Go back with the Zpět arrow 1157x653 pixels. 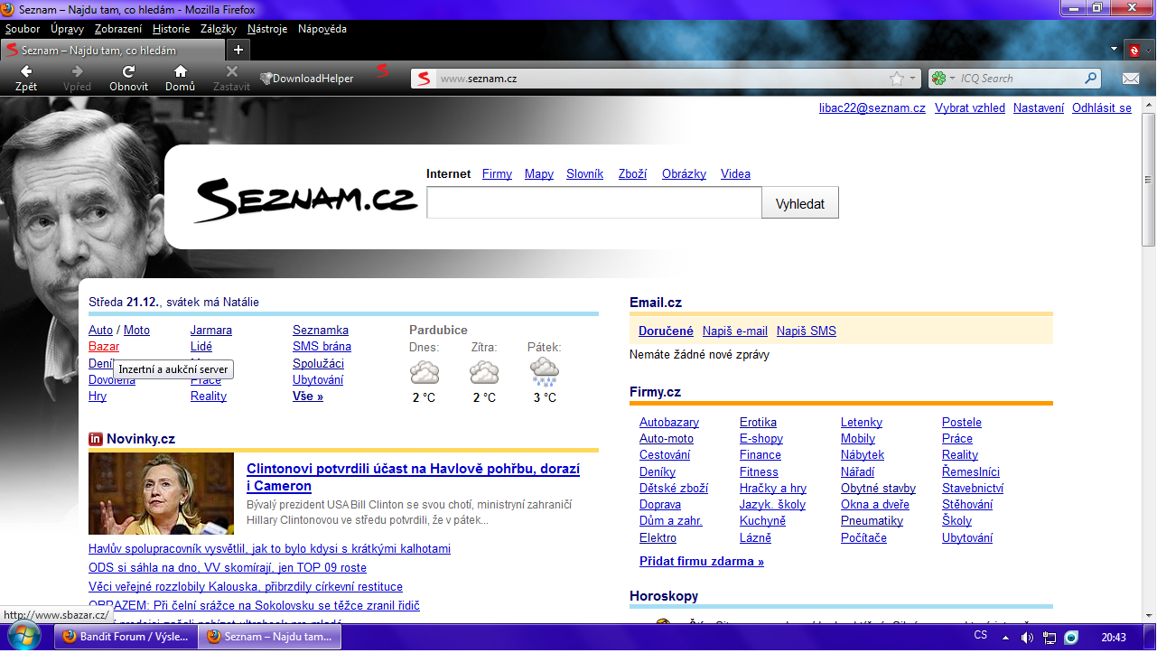[26, 78]
